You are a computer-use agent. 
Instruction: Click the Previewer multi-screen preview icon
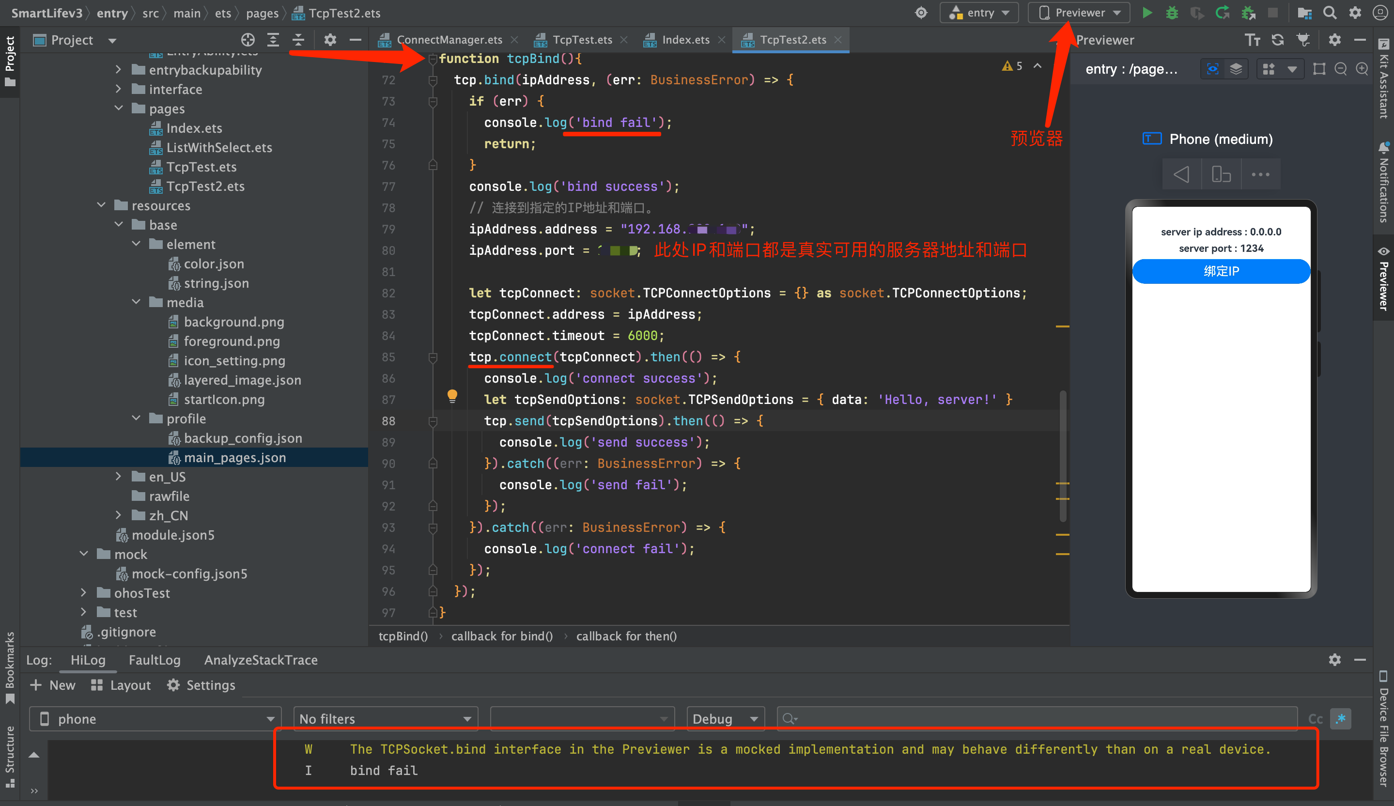point(1269,69)
